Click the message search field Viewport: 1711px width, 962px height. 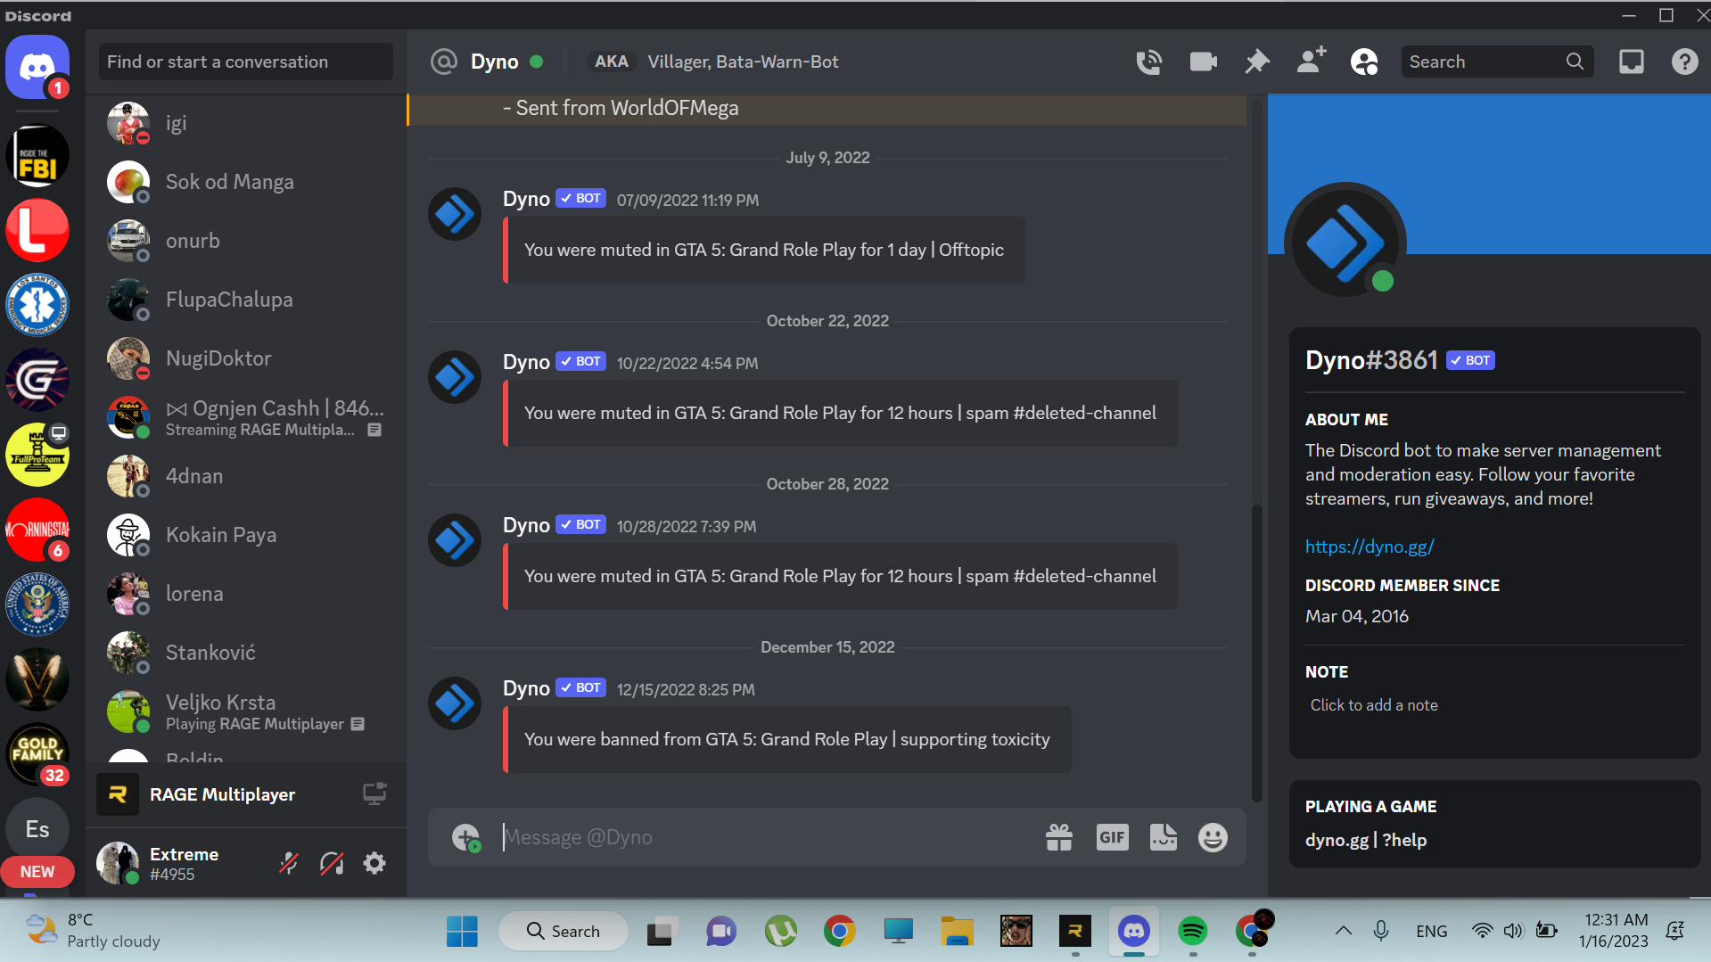(x=1497, y=62)
